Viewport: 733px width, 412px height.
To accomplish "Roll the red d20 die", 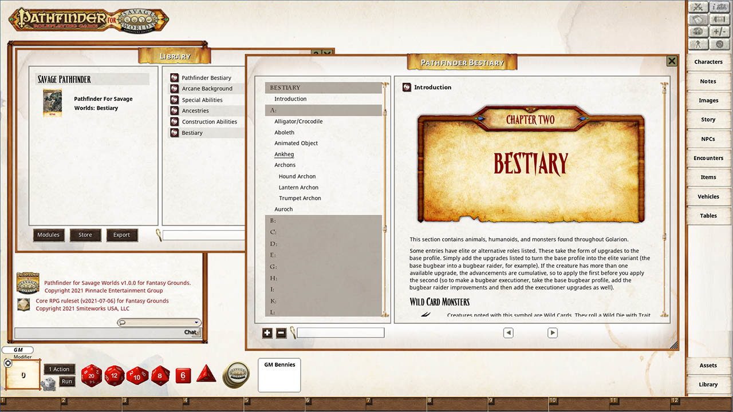I will (x=92, y=376).
